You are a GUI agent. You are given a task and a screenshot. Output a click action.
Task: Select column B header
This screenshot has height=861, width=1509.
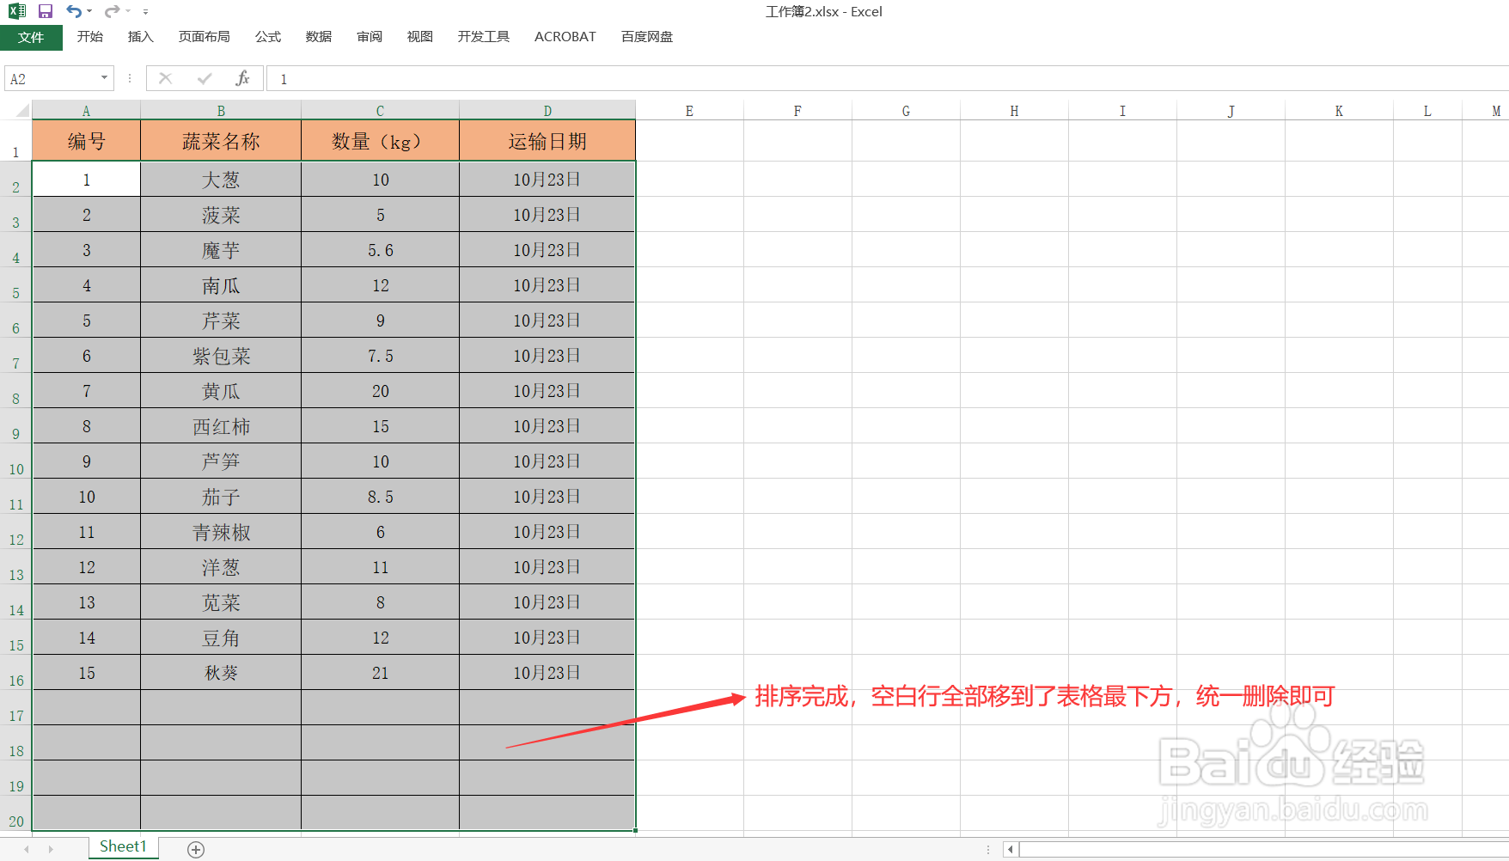click(x=221, y=111)
